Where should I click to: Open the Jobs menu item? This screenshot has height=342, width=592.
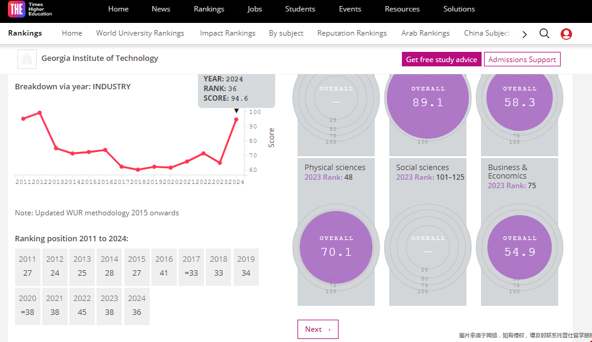tap(255, 9)
